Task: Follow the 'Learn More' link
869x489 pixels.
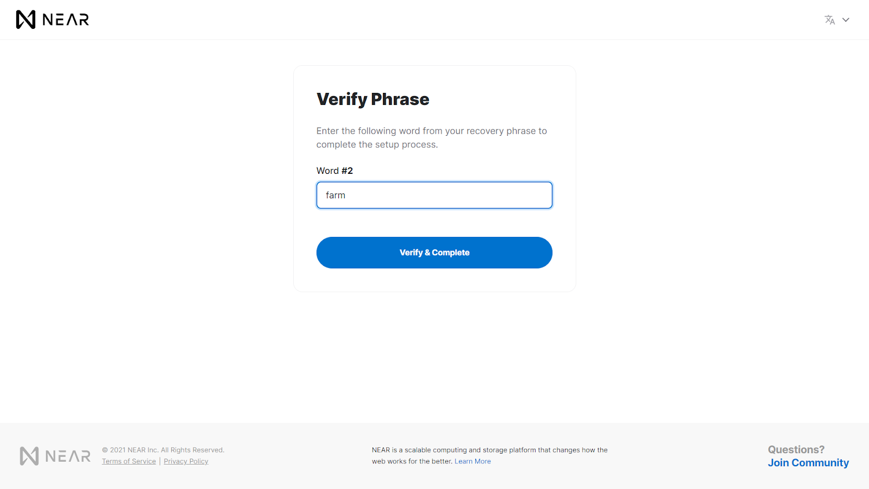Action: (x=473, y=461)
